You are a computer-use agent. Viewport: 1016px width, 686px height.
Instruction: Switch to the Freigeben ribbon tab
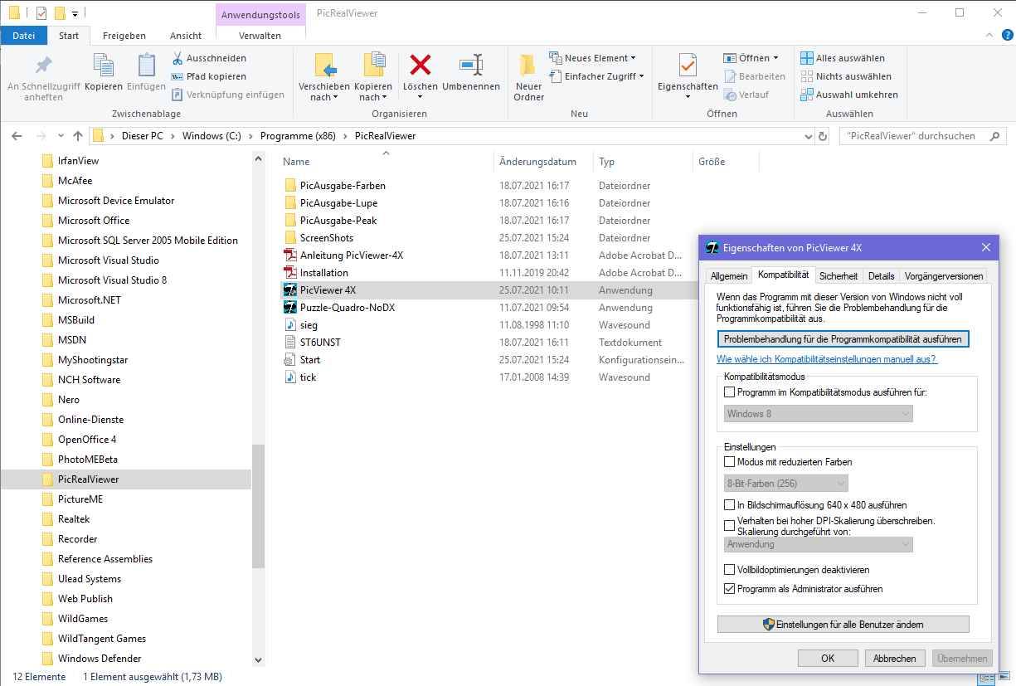[124, 36]
